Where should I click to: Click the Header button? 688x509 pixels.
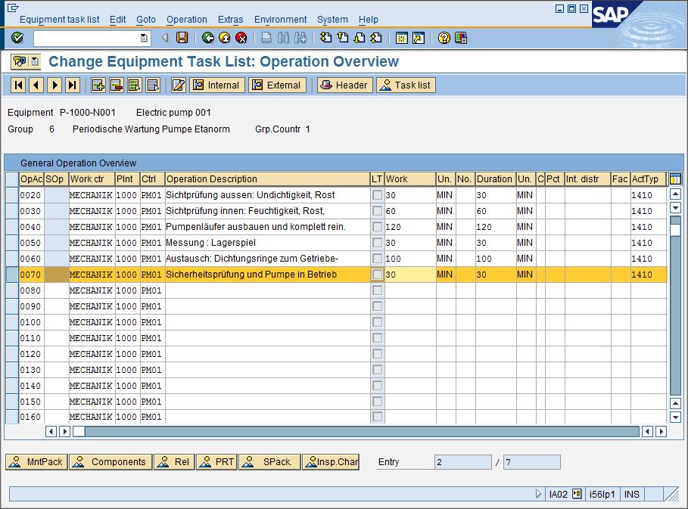click(345, 85)
